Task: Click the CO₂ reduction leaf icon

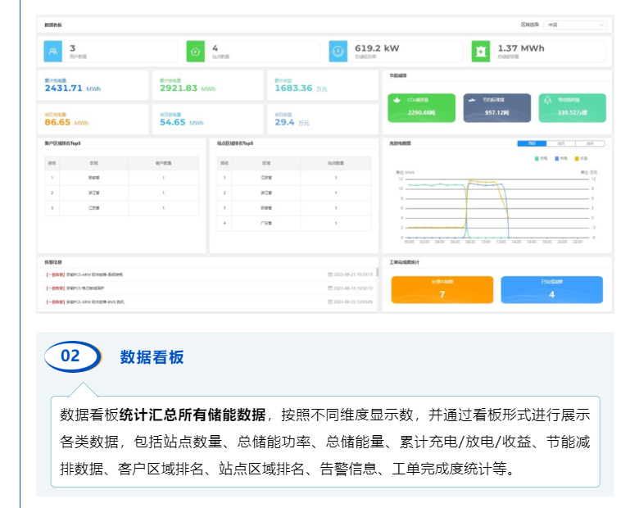Action: tap(396, 99)
